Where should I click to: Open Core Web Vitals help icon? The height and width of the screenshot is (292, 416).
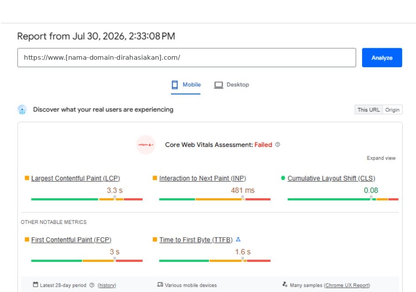tap(277, 145)
